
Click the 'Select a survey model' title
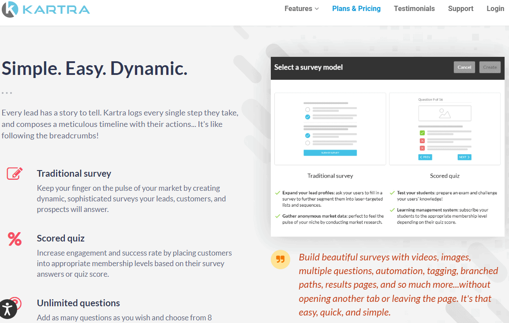(308, 67)
